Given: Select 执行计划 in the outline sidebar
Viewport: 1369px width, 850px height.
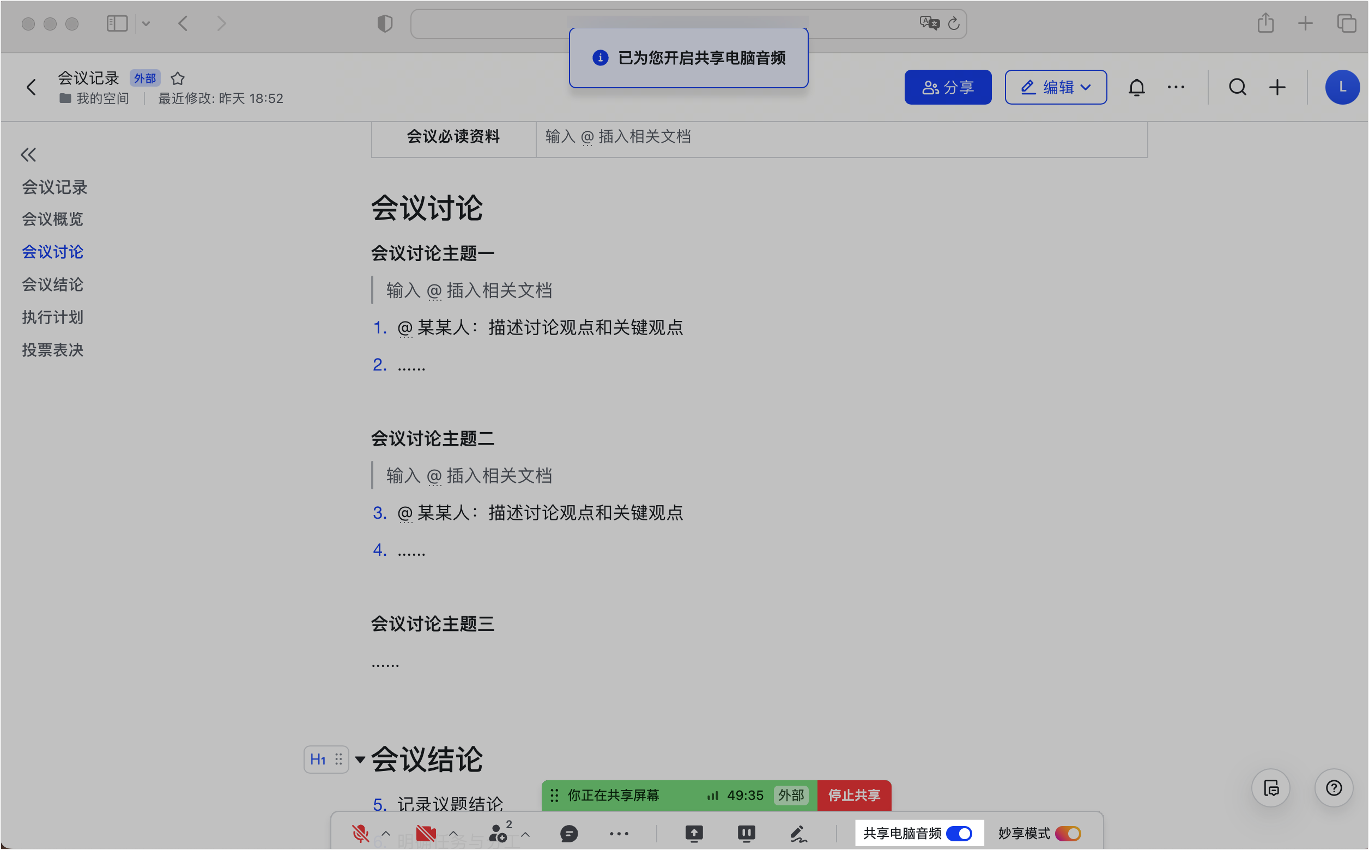Looking at the screenshot, I should click(52, 317).
